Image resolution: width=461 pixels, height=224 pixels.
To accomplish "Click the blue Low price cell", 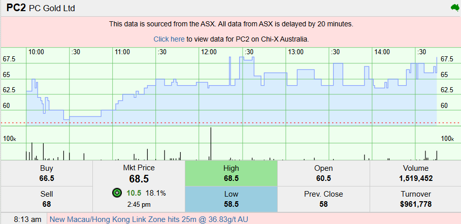I will (231, 199).
